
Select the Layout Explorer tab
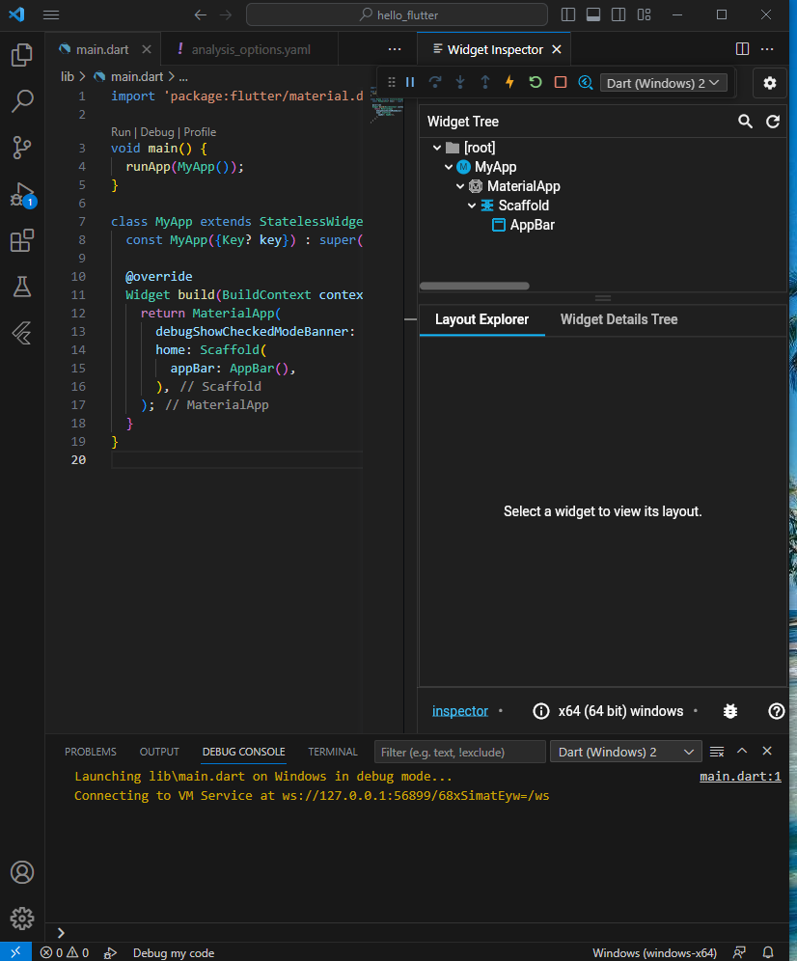pos(481,319)
